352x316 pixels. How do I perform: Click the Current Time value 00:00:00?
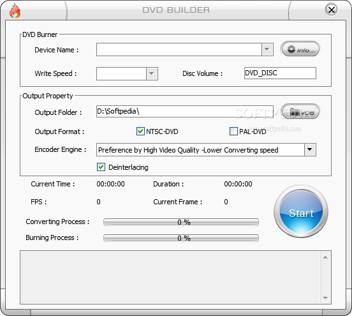[110, 184]
